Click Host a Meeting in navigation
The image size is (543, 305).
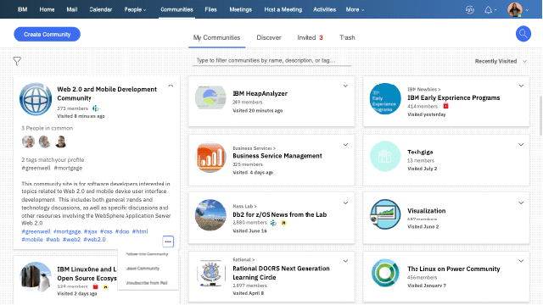pyautogui.click(x=283, y=9)
